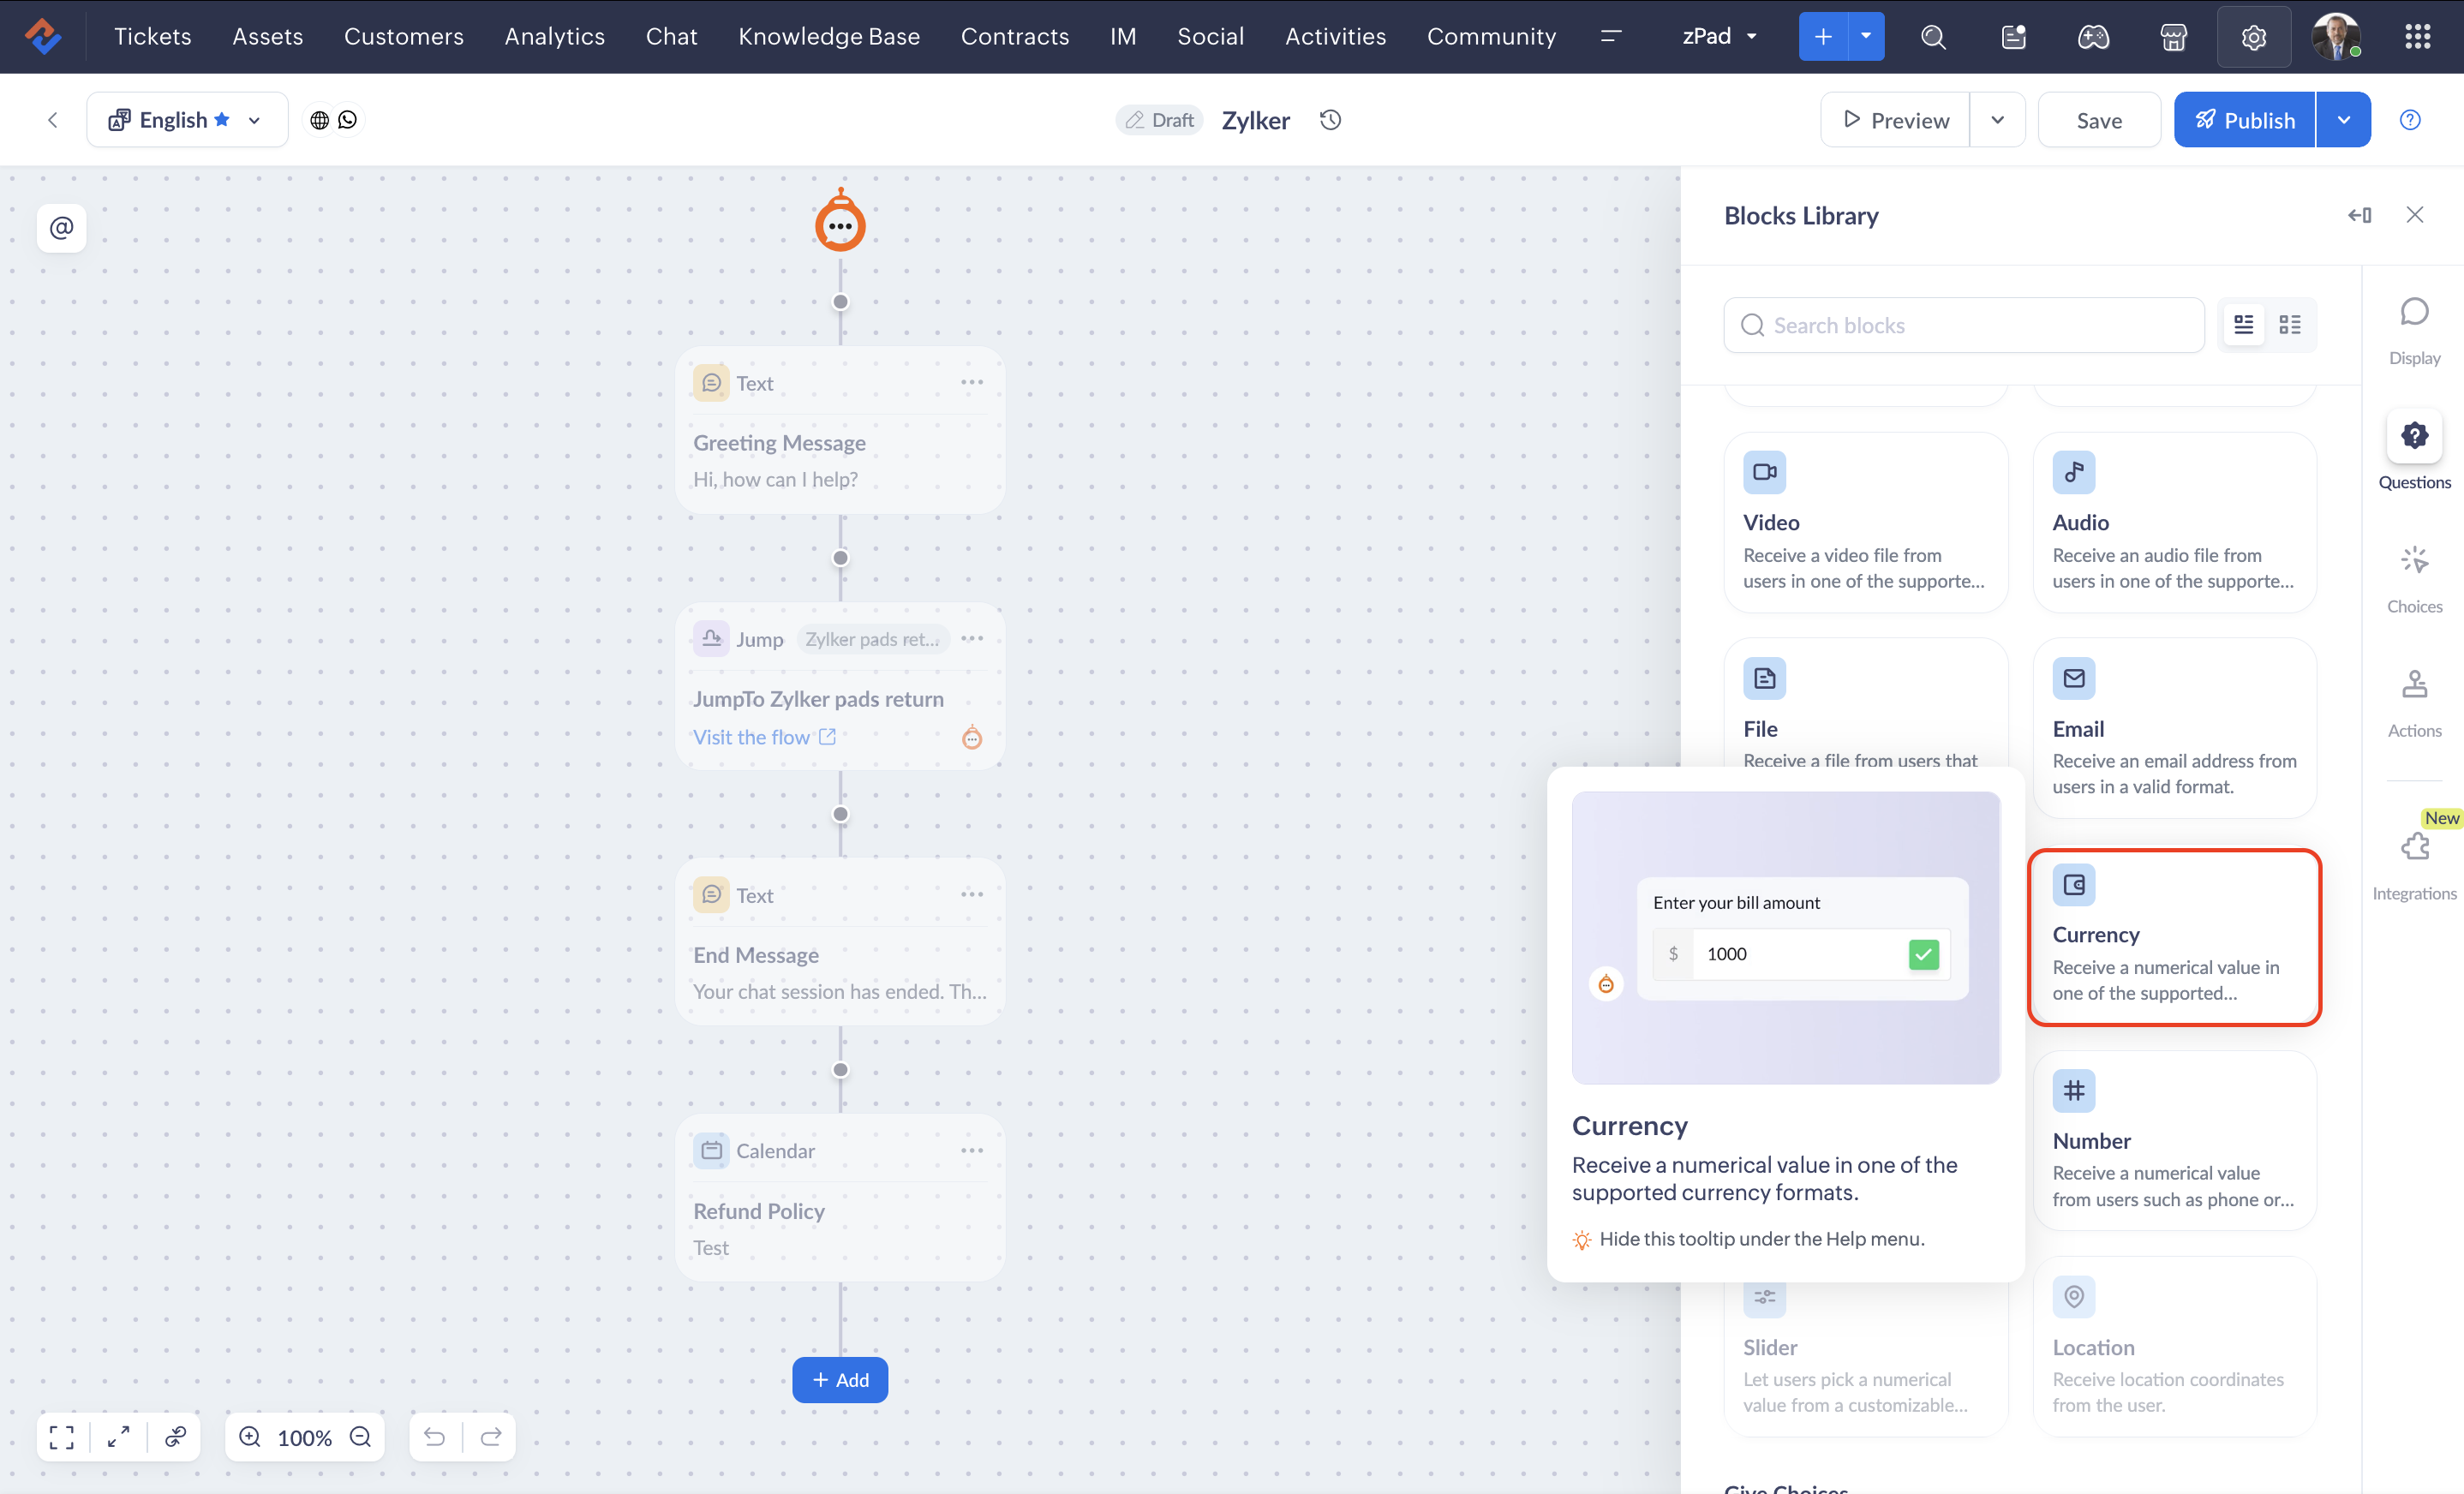Click the Save button

pos(2098,120)
